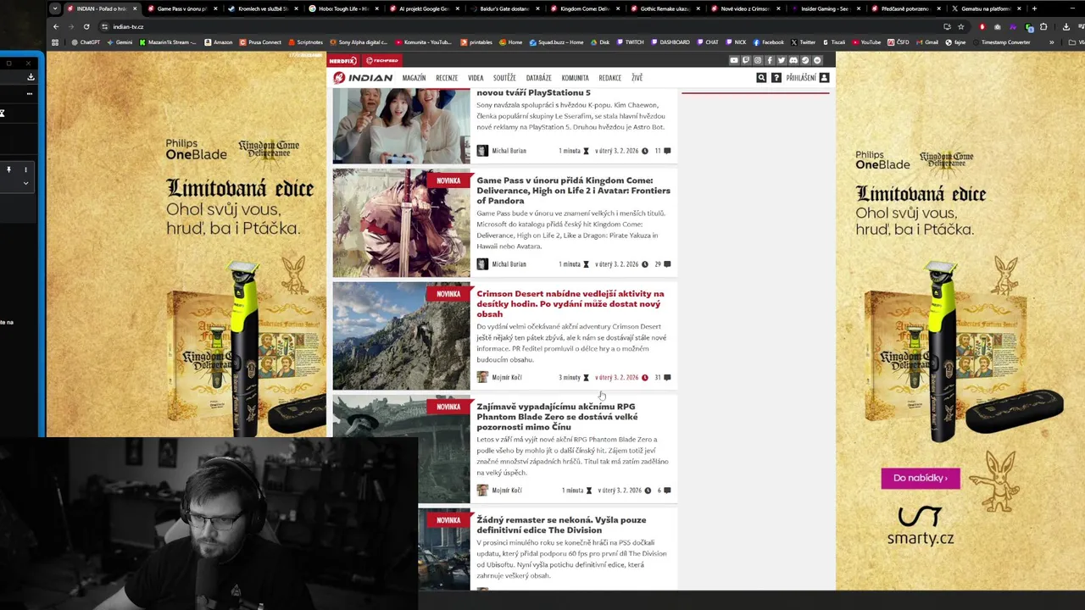
Task: Expand the browser tab search dropdown
Action: (x=55, y=8)
